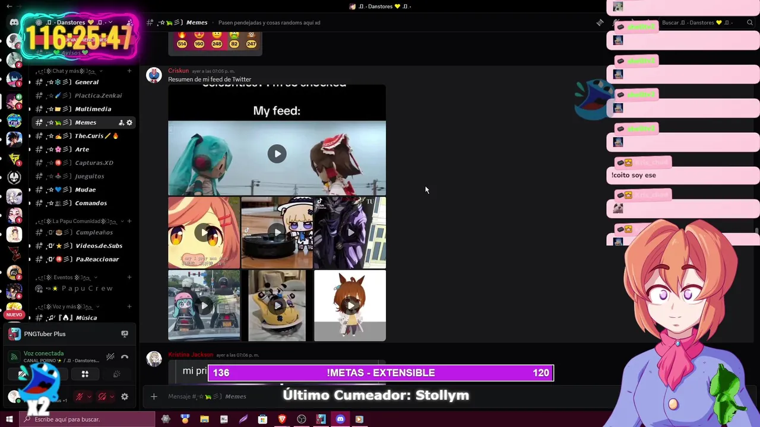This screenshot has width=760, height=427.
Task: Open Microsoft Store icon in taskbar
Action: coord(262,419)
